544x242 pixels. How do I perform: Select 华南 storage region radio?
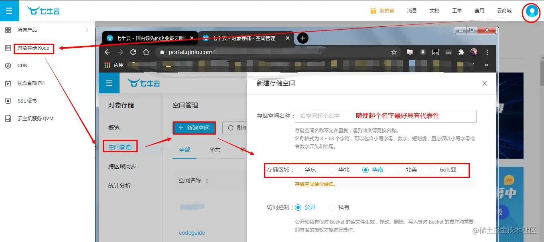365,170
